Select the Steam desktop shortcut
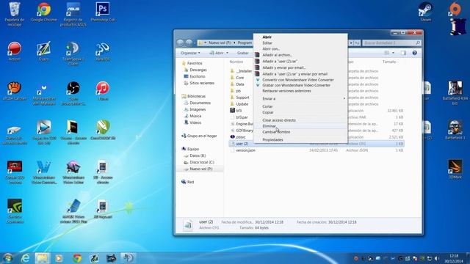 click(x=426, y=12)
